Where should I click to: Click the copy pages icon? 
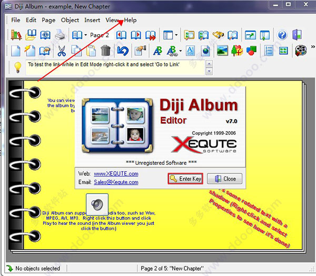(76, 51)
